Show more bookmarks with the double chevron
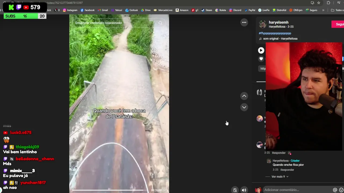The image size is (344, 193). click(x=323, y=10)
